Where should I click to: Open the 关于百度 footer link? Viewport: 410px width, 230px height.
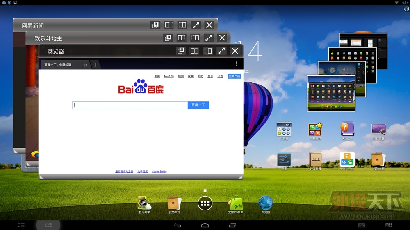(x=143, y=172)
